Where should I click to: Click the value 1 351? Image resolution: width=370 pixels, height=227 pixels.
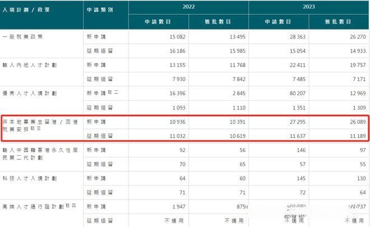pyautogui.click(x=299, y=108)
